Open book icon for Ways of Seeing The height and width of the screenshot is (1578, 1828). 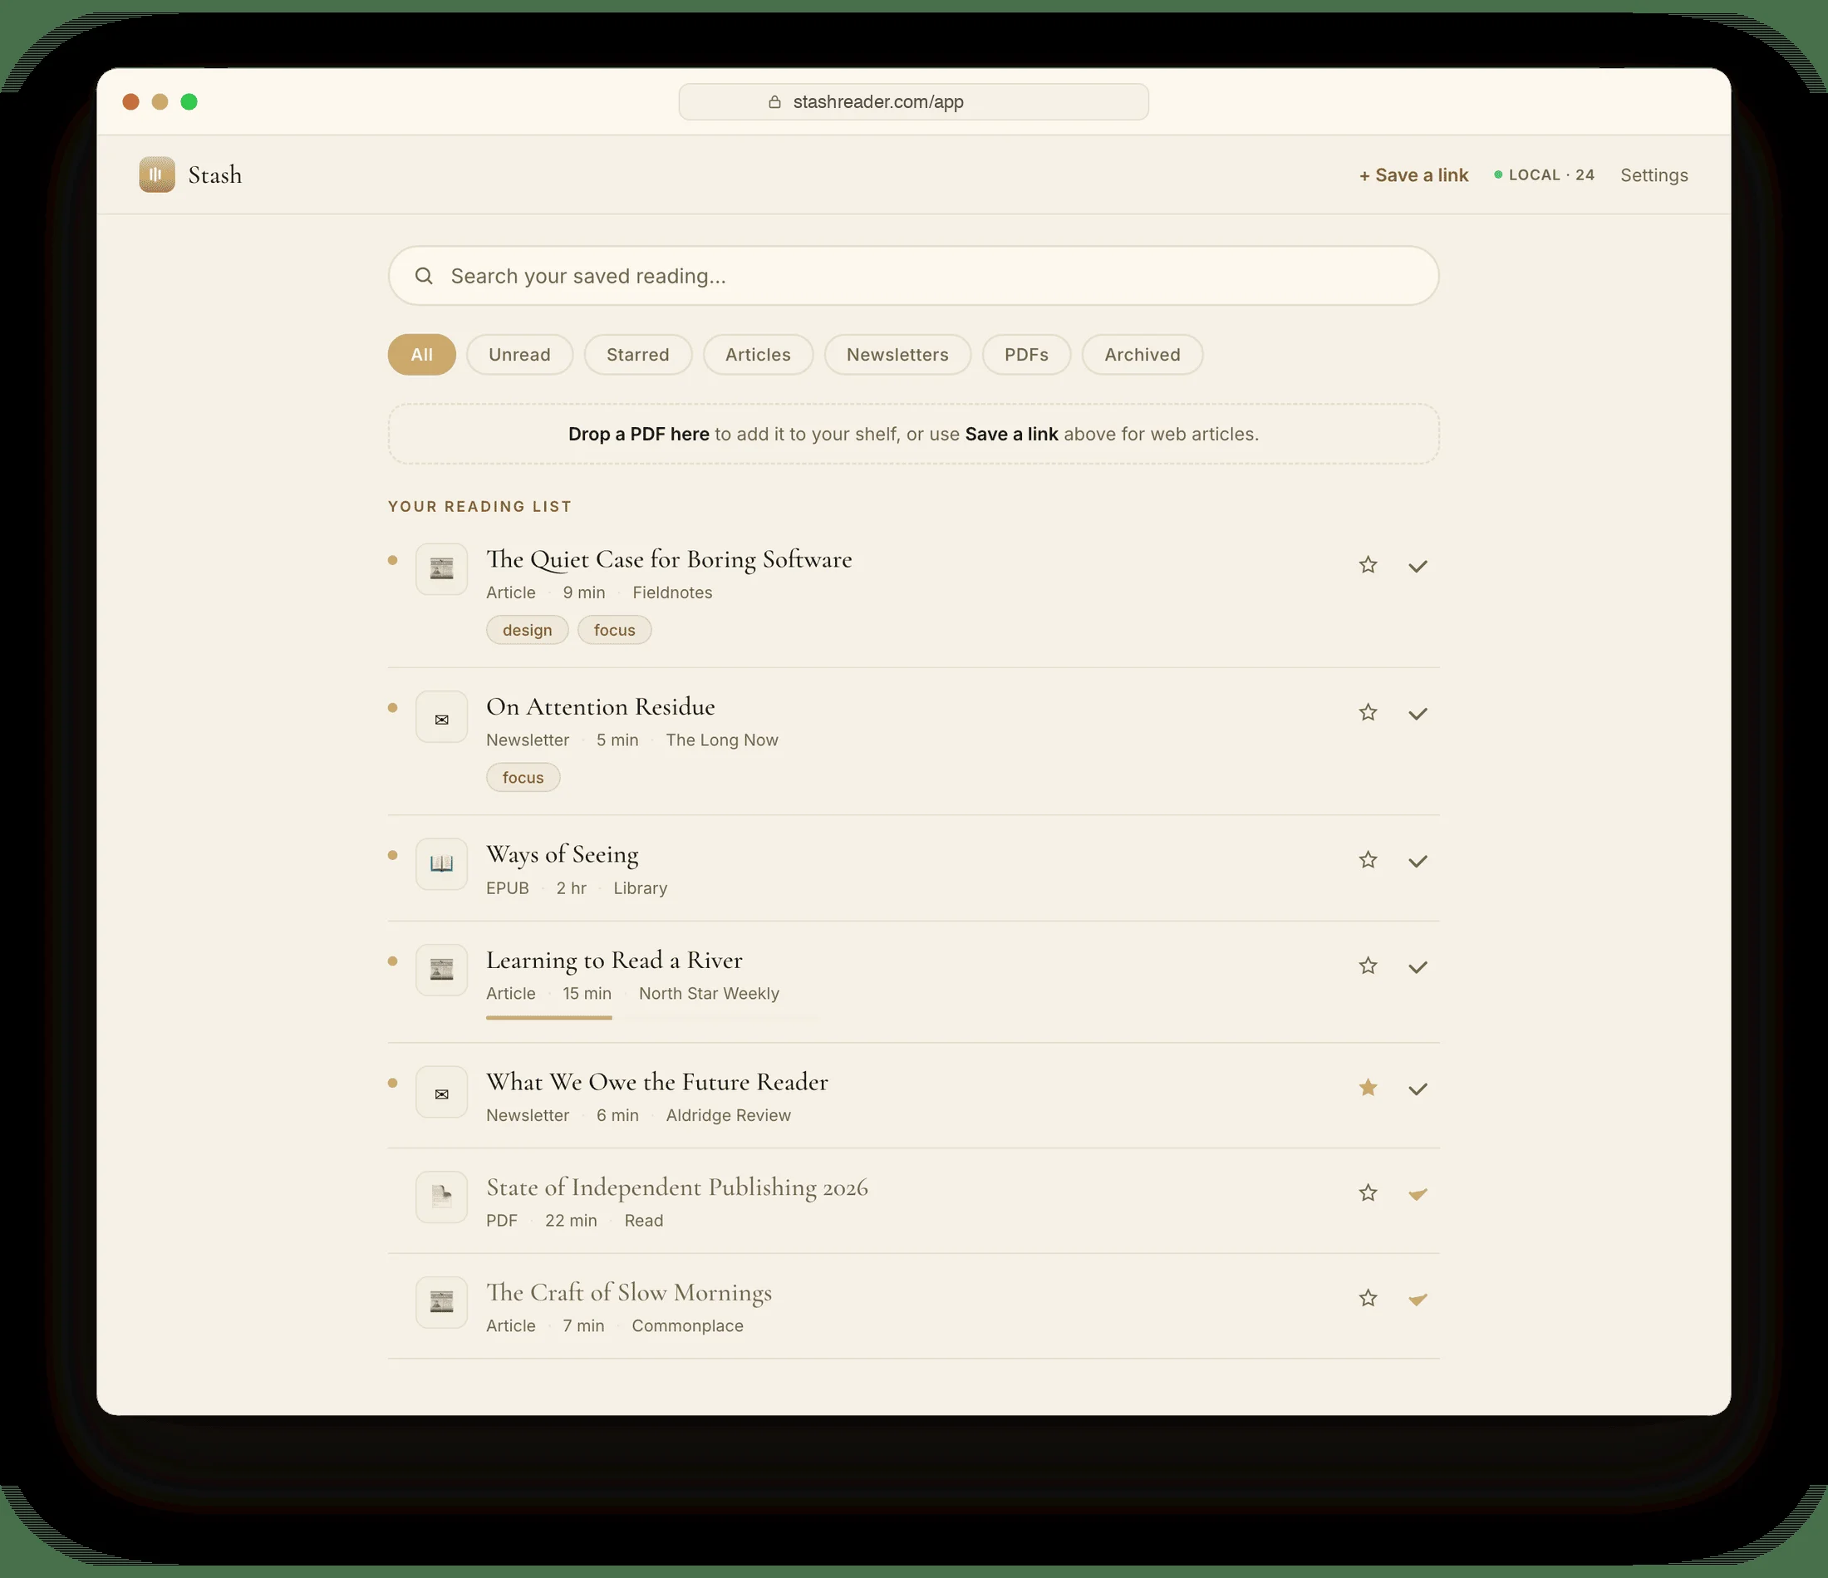[x=442, y=863]
